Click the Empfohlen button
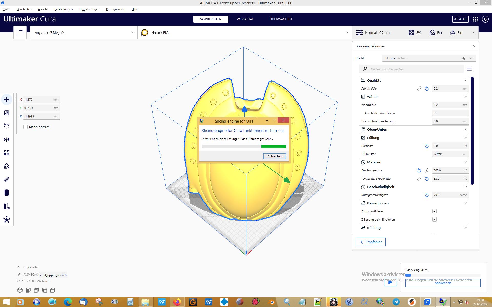492x307 pixels. pos(371,242)
